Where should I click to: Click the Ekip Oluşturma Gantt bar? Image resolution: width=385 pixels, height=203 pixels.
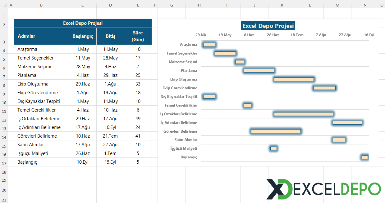click(x=294, y=79)
